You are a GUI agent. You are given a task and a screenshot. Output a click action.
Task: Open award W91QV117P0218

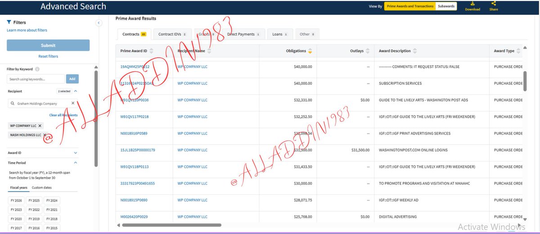point(135,117)
